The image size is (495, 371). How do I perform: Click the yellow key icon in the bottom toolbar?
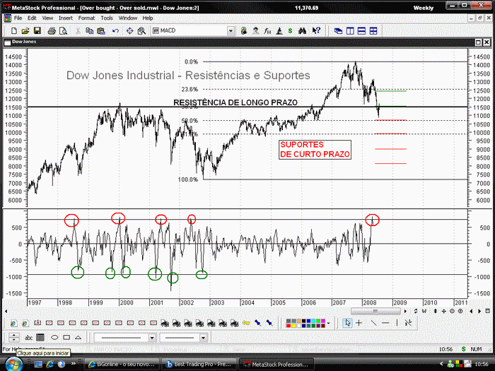point(246,323)
